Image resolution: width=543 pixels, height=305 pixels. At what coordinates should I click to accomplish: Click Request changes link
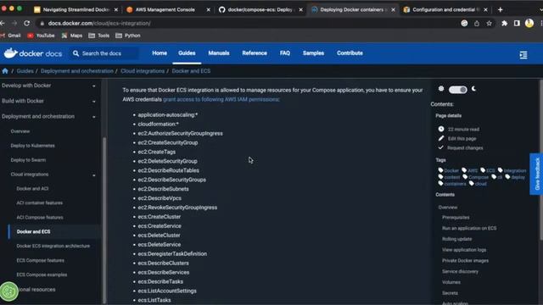coord(465,147)
